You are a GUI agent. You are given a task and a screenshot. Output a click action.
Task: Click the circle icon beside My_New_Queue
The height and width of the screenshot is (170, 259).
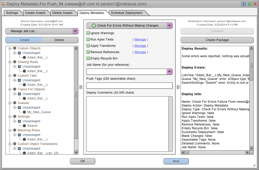click(24, 112)
